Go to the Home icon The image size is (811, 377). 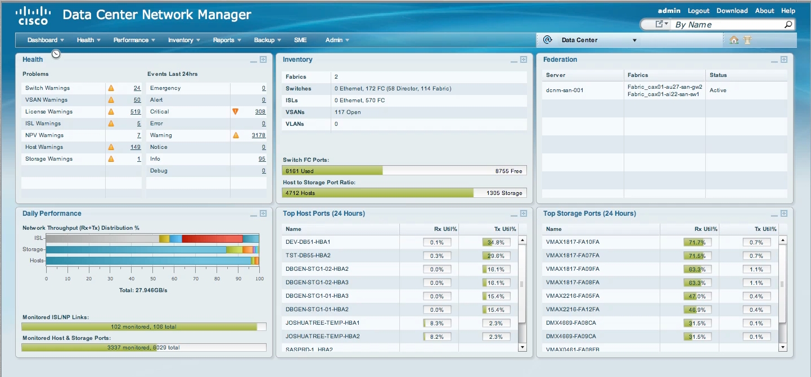coord(734,40)
